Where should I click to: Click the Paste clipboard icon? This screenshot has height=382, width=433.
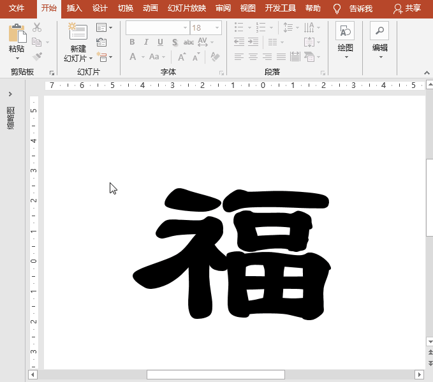point(17,33)
